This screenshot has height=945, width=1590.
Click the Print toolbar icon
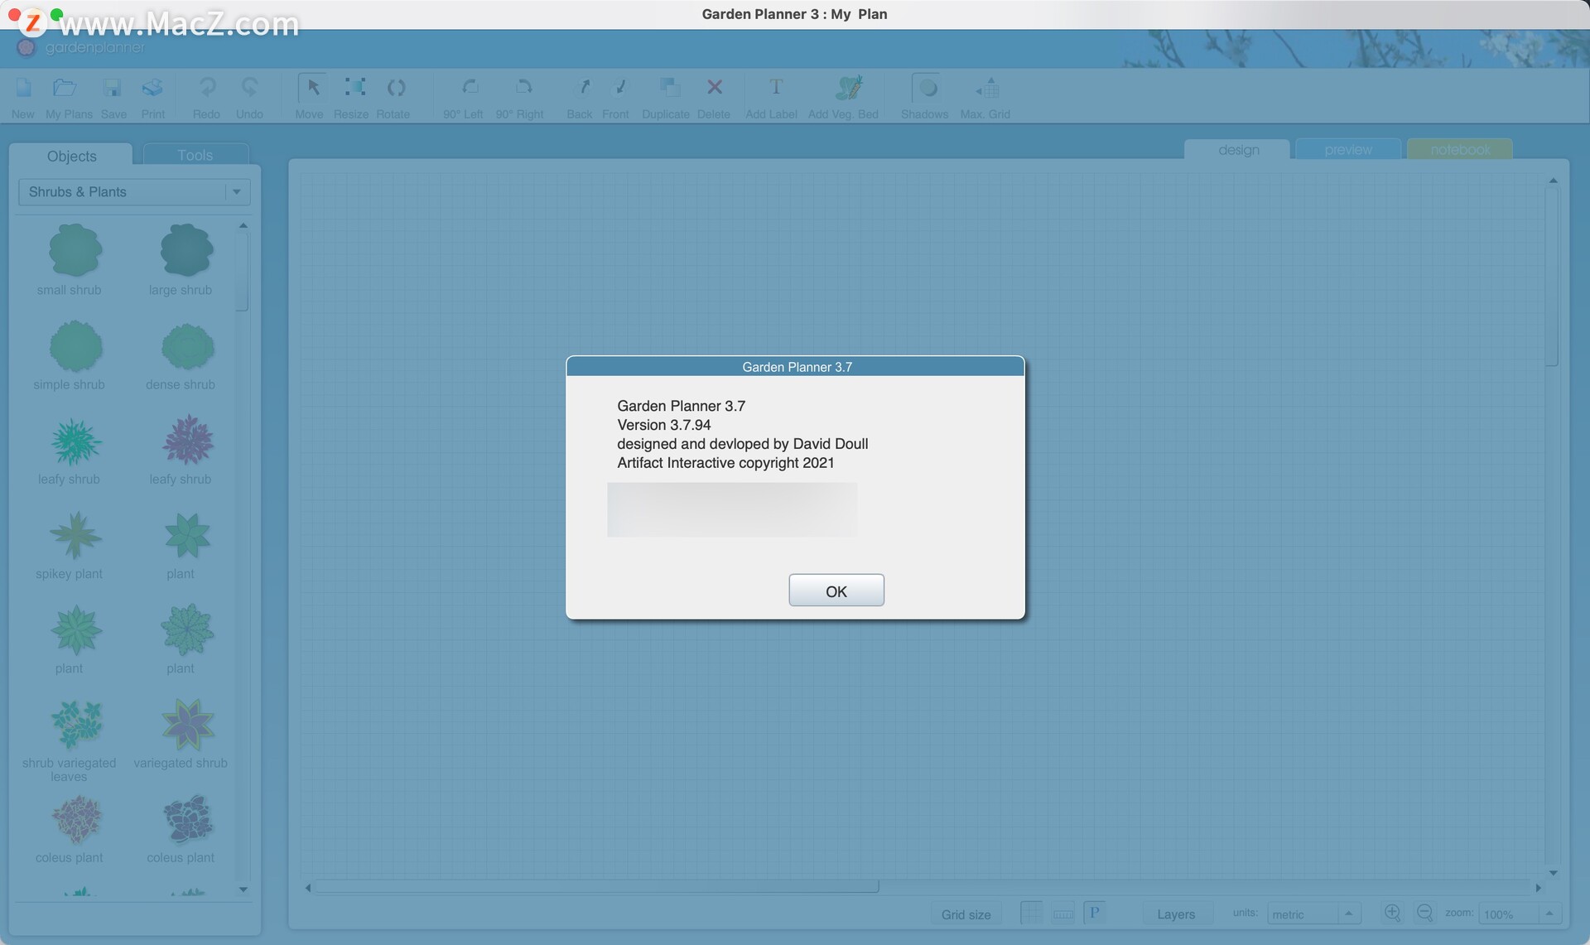pos(152,88)
